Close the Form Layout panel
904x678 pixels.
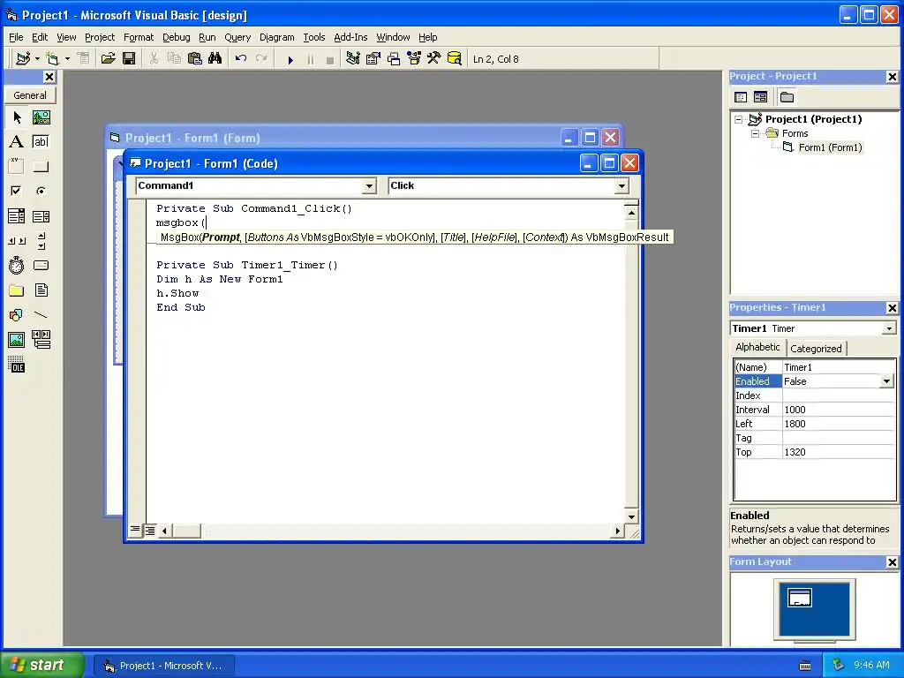coord(892,562)
